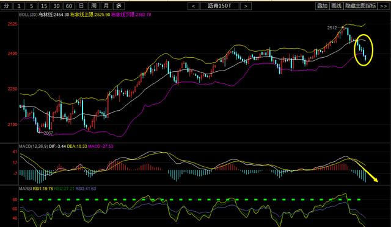Open the 多 multi-period option

point(119,6)
